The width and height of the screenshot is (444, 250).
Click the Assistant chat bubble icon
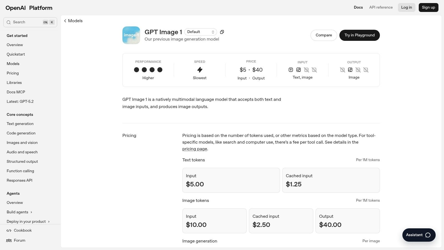(428, 235)
